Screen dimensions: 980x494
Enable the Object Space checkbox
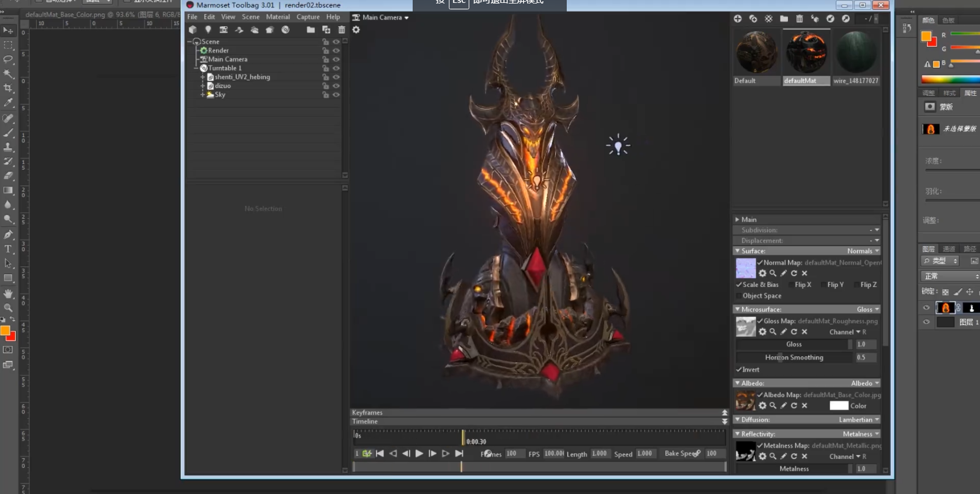(x=739, y=296)
